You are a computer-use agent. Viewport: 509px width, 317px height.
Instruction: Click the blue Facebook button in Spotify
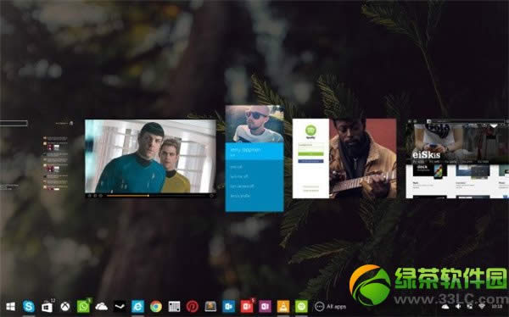pyautogui.click(x=310, y=161)
